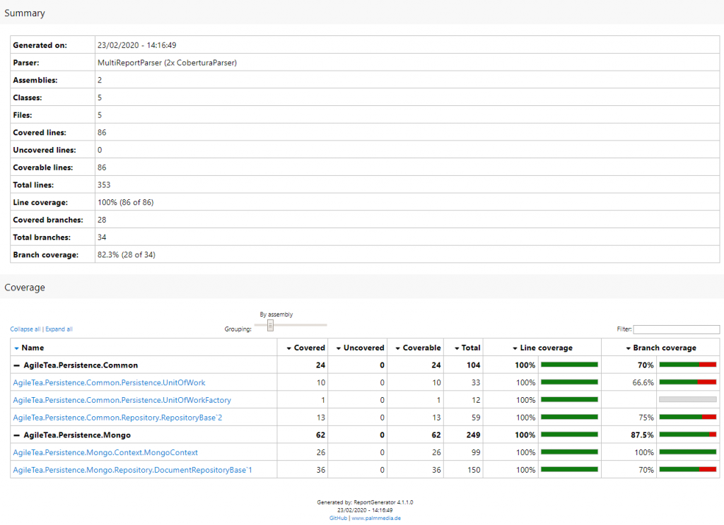Screen dimensions: 724x525
Task: Click the branch coverage bar for RepositoryBase`2
Action: click(x=688, y=417)
